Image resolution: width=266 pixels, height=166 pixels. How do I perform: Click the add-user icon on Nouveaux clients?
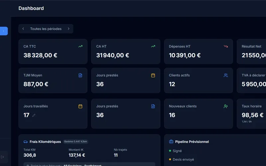tap(226, 106)
